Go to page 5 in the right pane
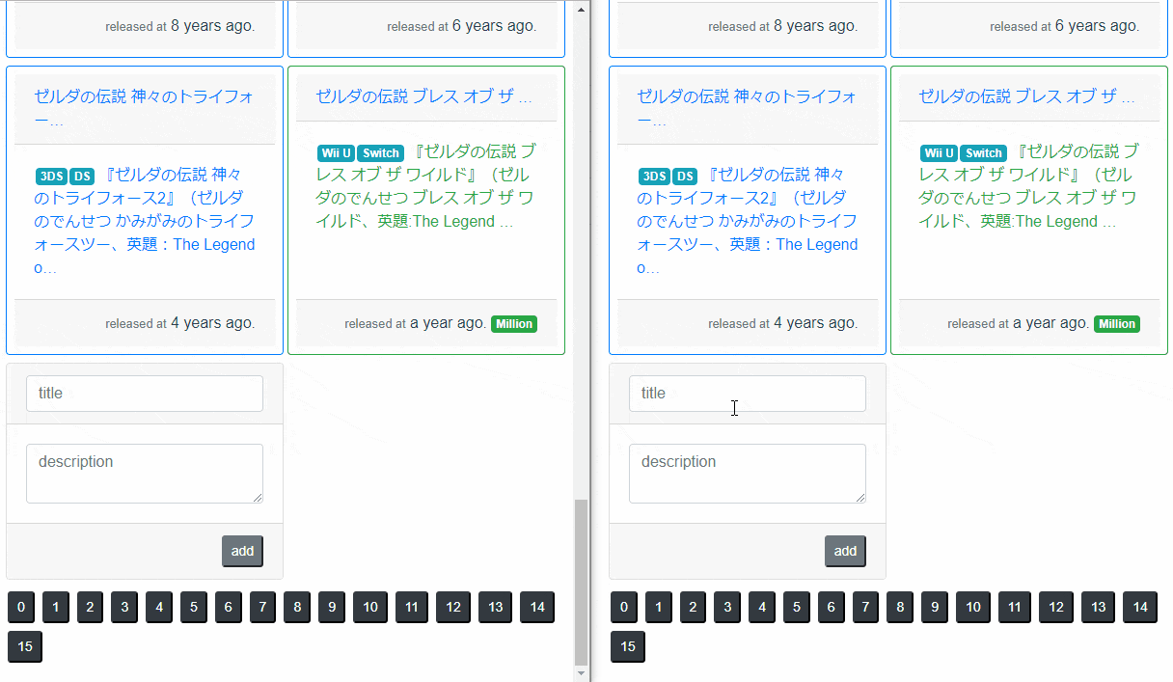 pos(796,607)
